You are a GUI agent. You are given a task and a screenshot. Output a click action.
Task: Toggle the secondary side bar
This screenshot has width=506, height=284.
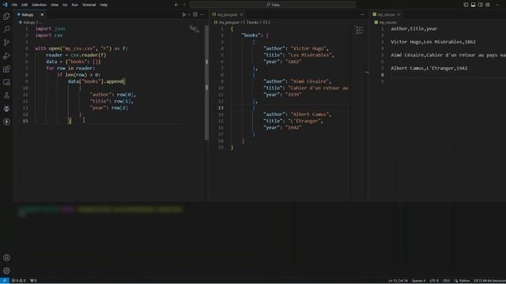[x=480, y=5]
